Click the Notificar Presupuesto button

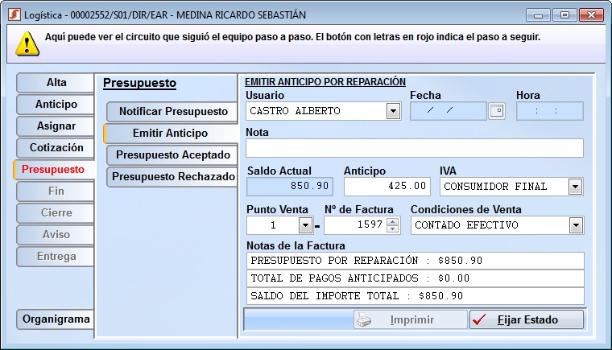[x=173, y=111]
